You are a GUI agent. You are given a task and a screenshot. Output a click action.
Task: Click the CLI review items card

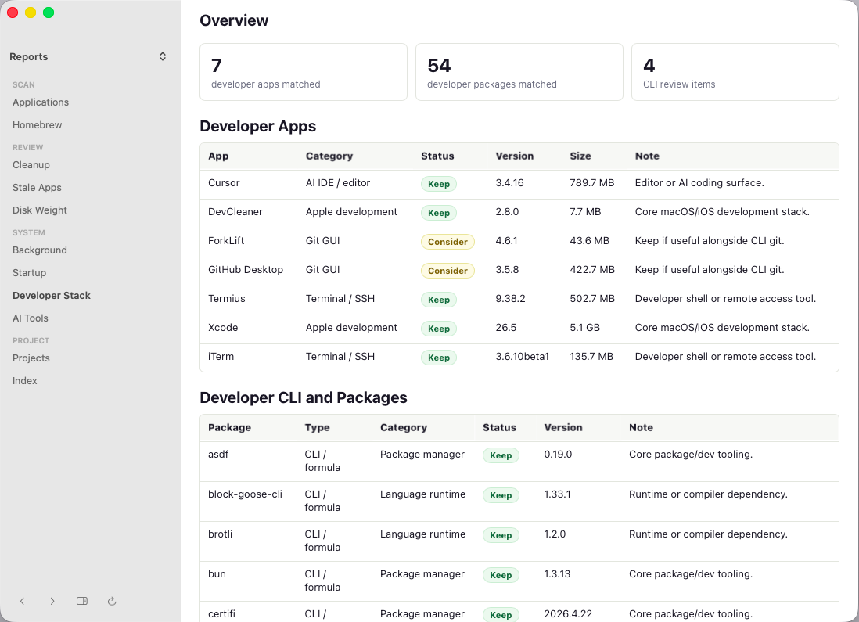coord(735,72)
